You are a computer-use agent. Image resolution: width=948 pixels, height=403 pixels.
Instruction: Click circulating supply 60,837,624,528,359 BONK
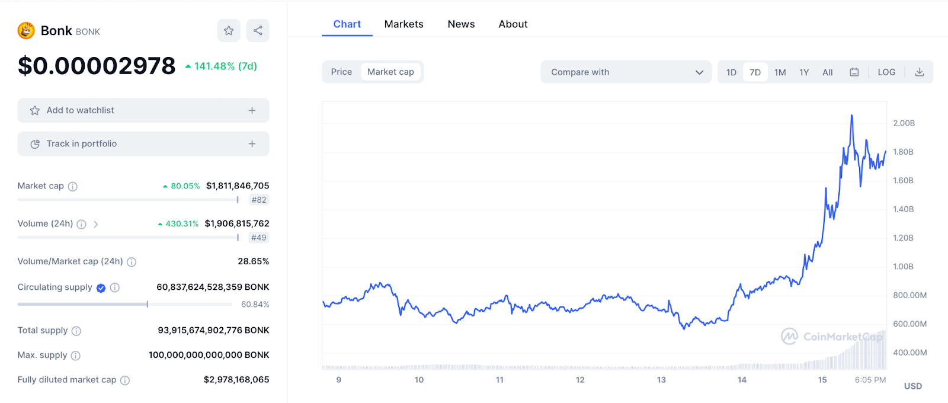coord(213,287)
